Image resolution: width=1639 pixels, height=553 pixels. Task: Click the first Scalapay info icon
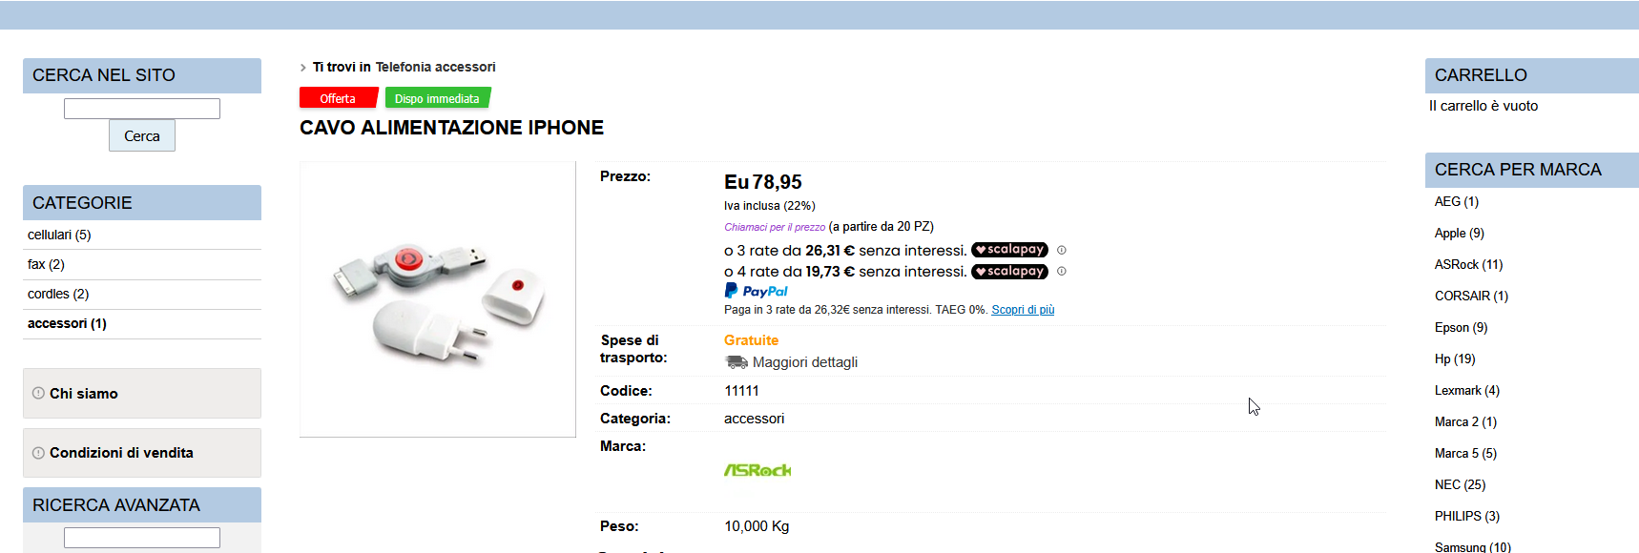point(1061,250)
